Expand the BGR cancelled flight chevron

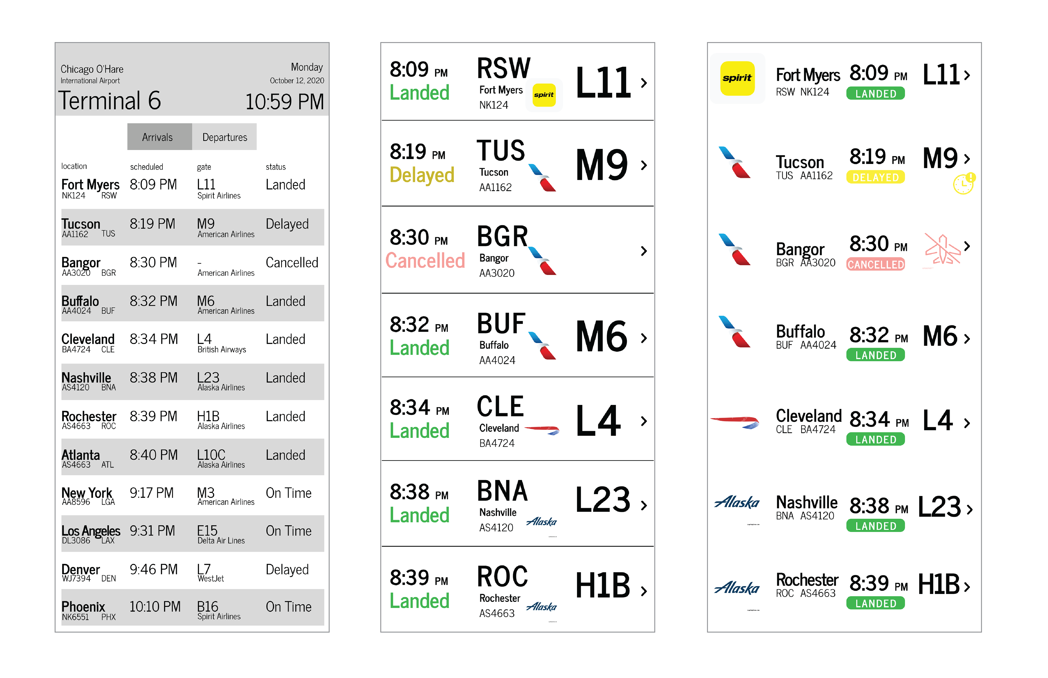click(x=644, y=251)
